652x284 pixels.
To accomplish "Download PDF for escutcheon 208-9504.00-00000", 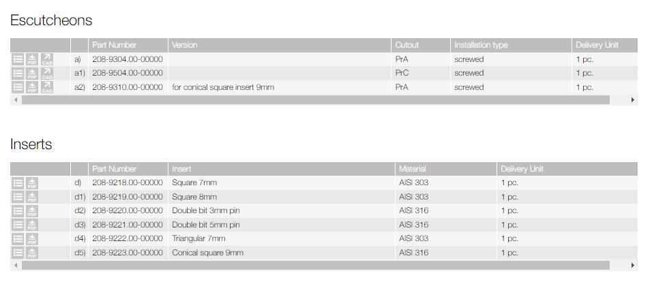I will (x=33, y=73).
